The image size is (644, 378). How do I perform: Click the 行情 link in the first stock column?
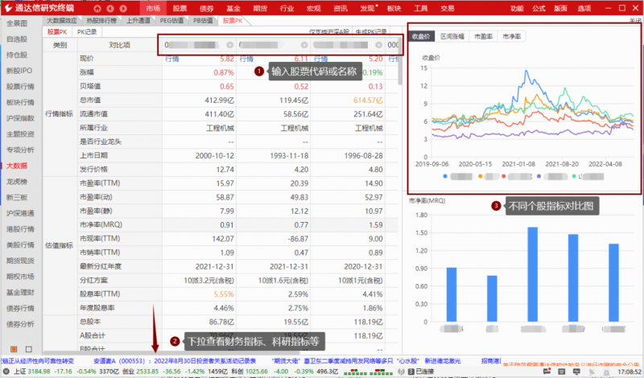pos(172,59)
